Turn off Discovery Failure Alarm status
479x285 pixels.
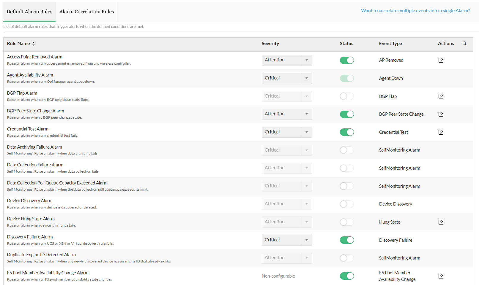[347, 240]
